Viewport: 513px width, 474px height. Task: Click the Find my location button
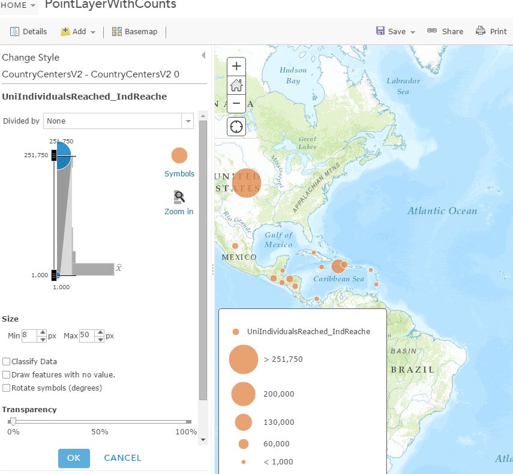[236, 127]
